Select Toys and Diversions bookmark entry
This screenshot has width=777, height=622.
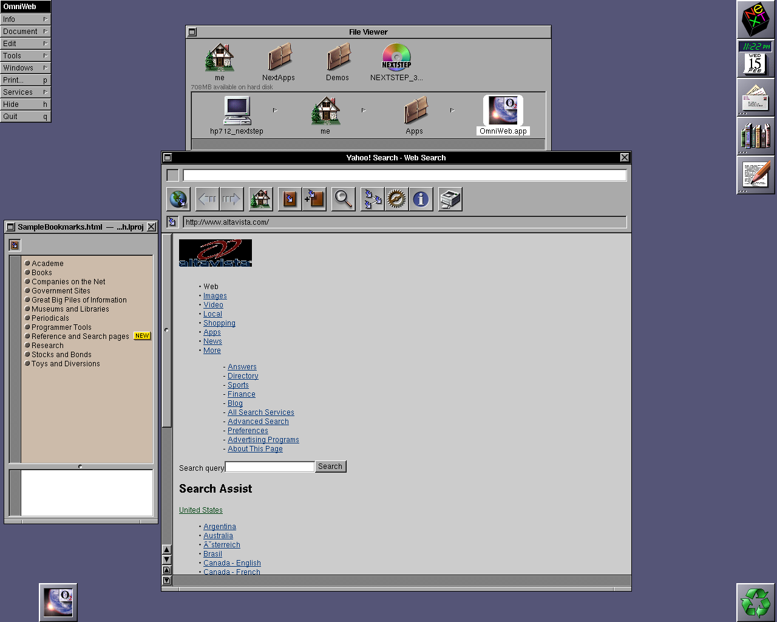[x=66, y=364]
